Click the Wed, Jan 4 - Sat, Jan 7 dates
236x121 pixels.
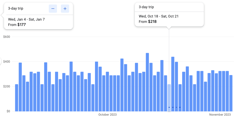pos(27,19)
